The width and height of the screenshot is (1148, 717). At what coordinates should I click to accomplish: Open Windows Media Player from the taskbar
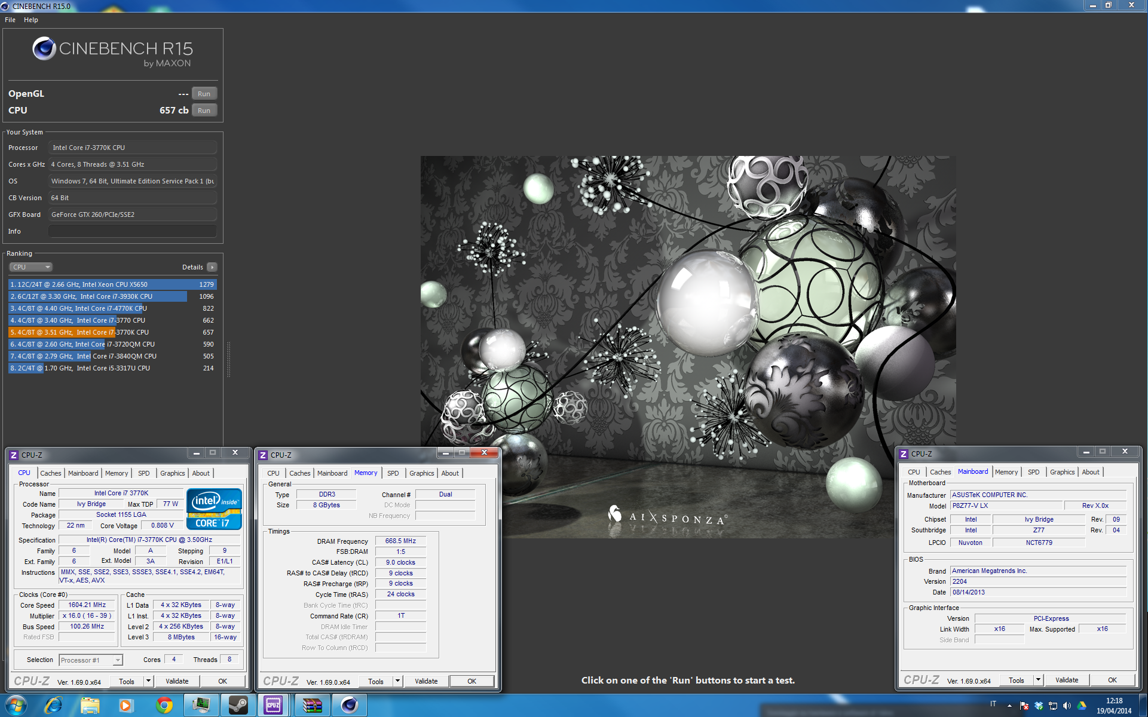[x=126, y=706]
